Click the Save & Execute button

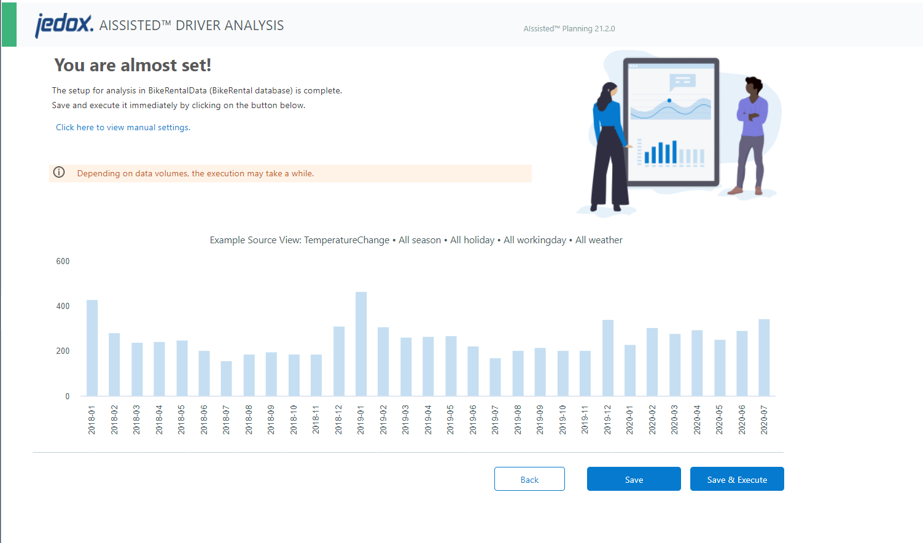tap(736, 479)
